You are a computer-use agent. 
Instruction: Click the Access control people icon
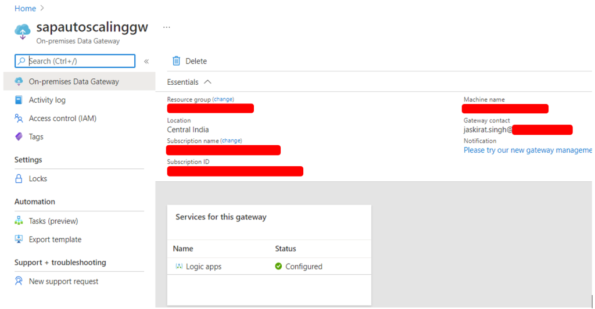tap(19, 118)
